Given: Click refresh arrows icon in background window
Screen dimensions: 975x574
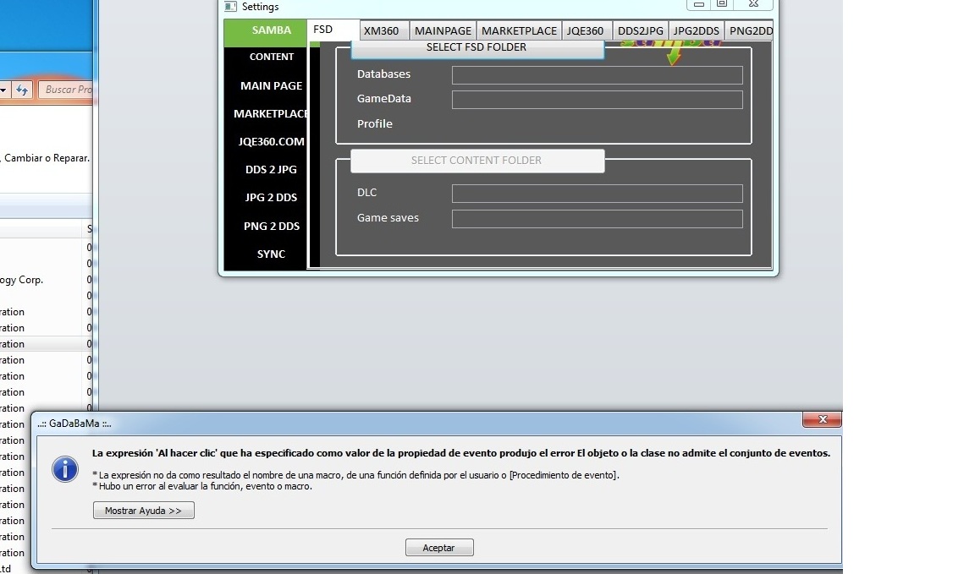Looking at the screenshot, I should pyautogui.click(x=22, y=90).
